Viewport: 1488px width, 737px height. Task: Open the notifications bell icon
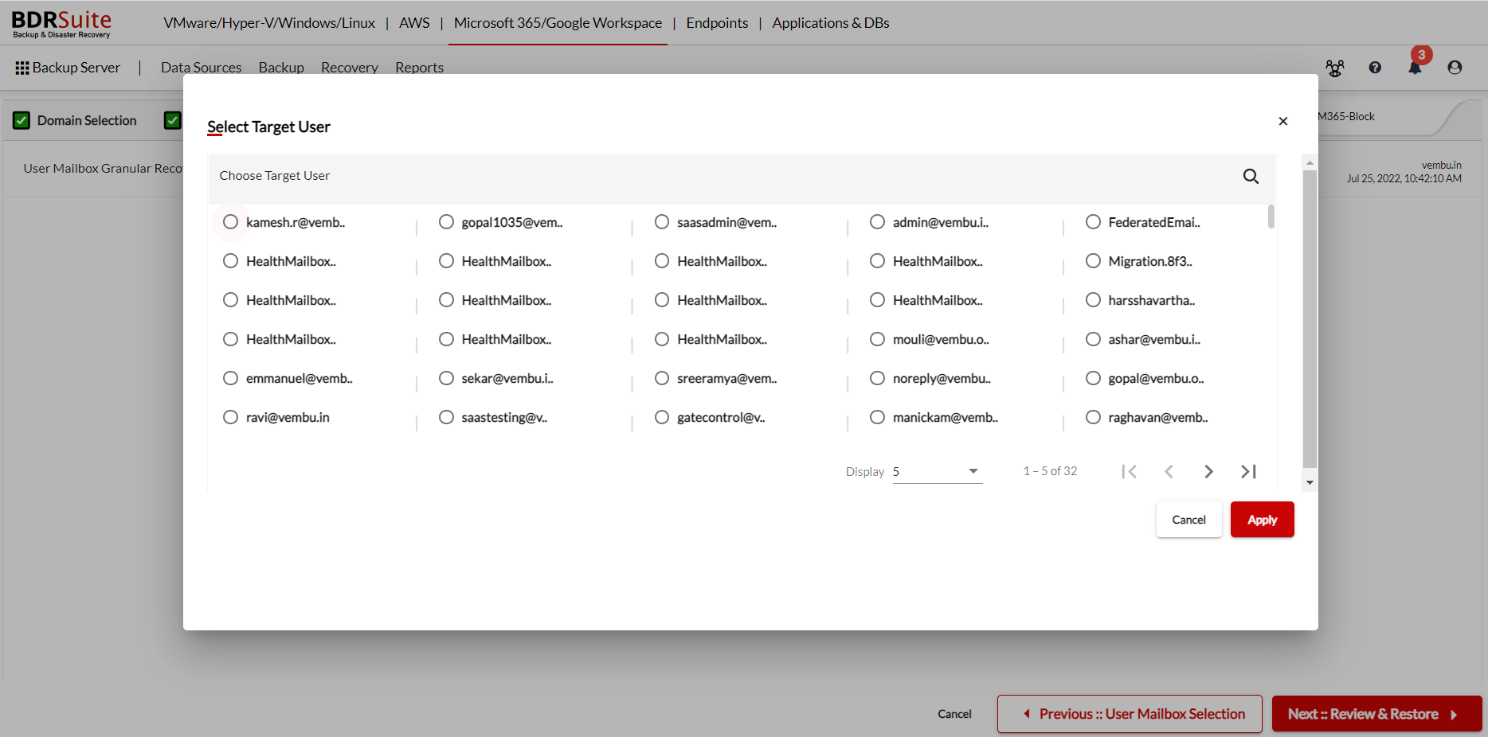click(1415, 68)
